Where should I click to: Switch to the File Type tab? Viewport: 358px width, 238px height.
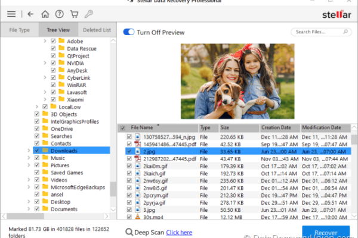tap(19, 30)
